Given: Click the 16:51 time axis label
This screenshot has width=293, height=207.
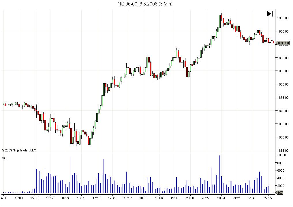Looking at the screenshot, I should coord(81,198).
